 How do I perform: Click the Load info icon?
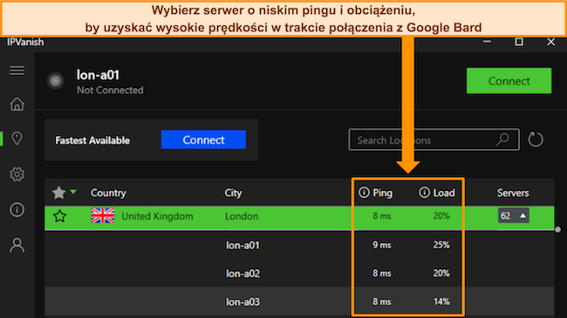[424, 193]
